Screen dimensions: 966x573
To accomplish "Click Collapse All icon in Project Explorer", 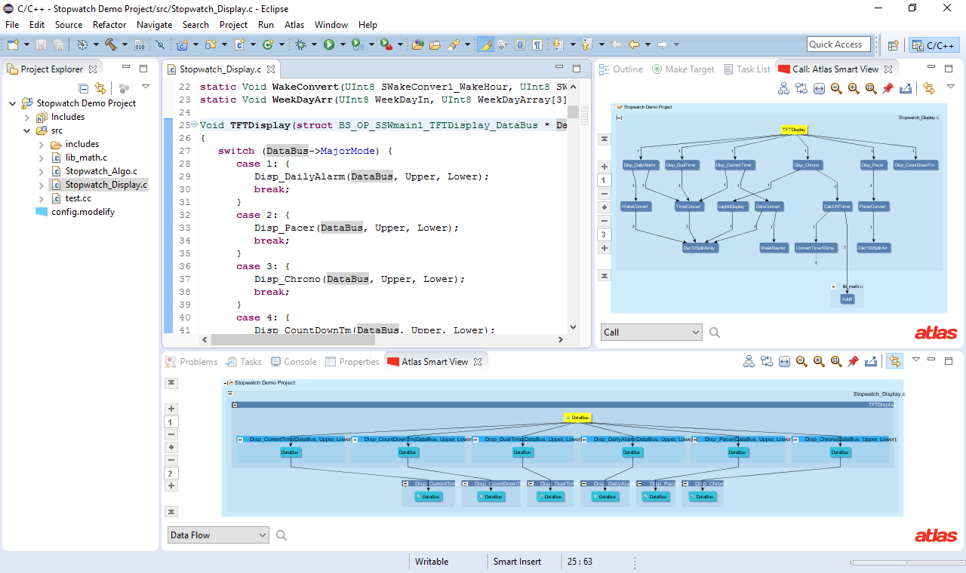I will tap(84, 88).
